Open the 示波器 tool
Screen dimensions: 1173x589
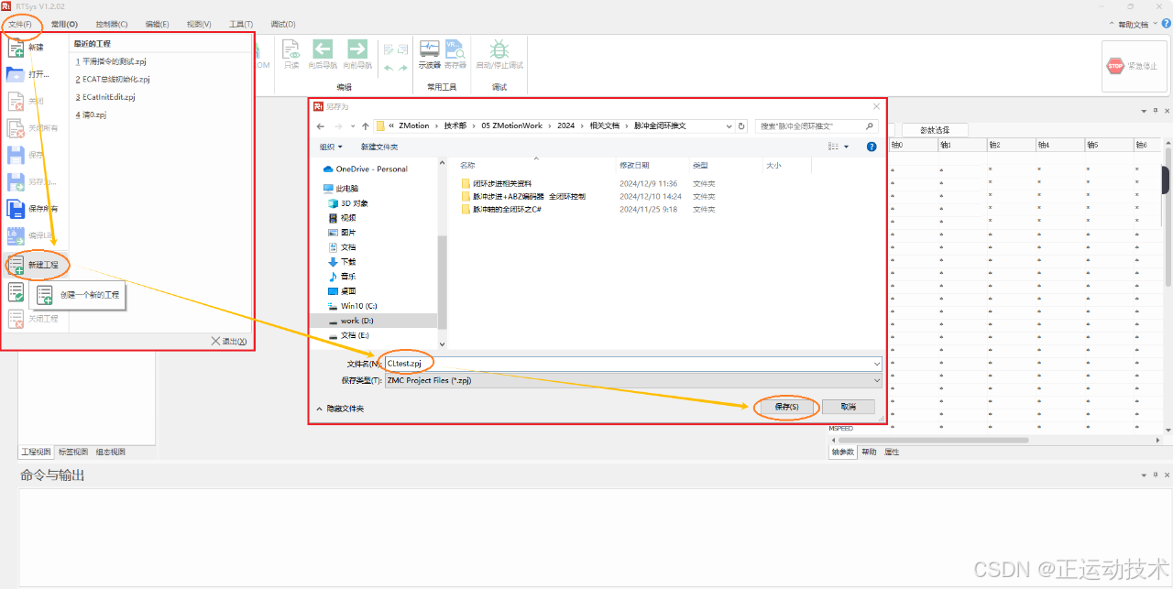[x=430, y=54]
